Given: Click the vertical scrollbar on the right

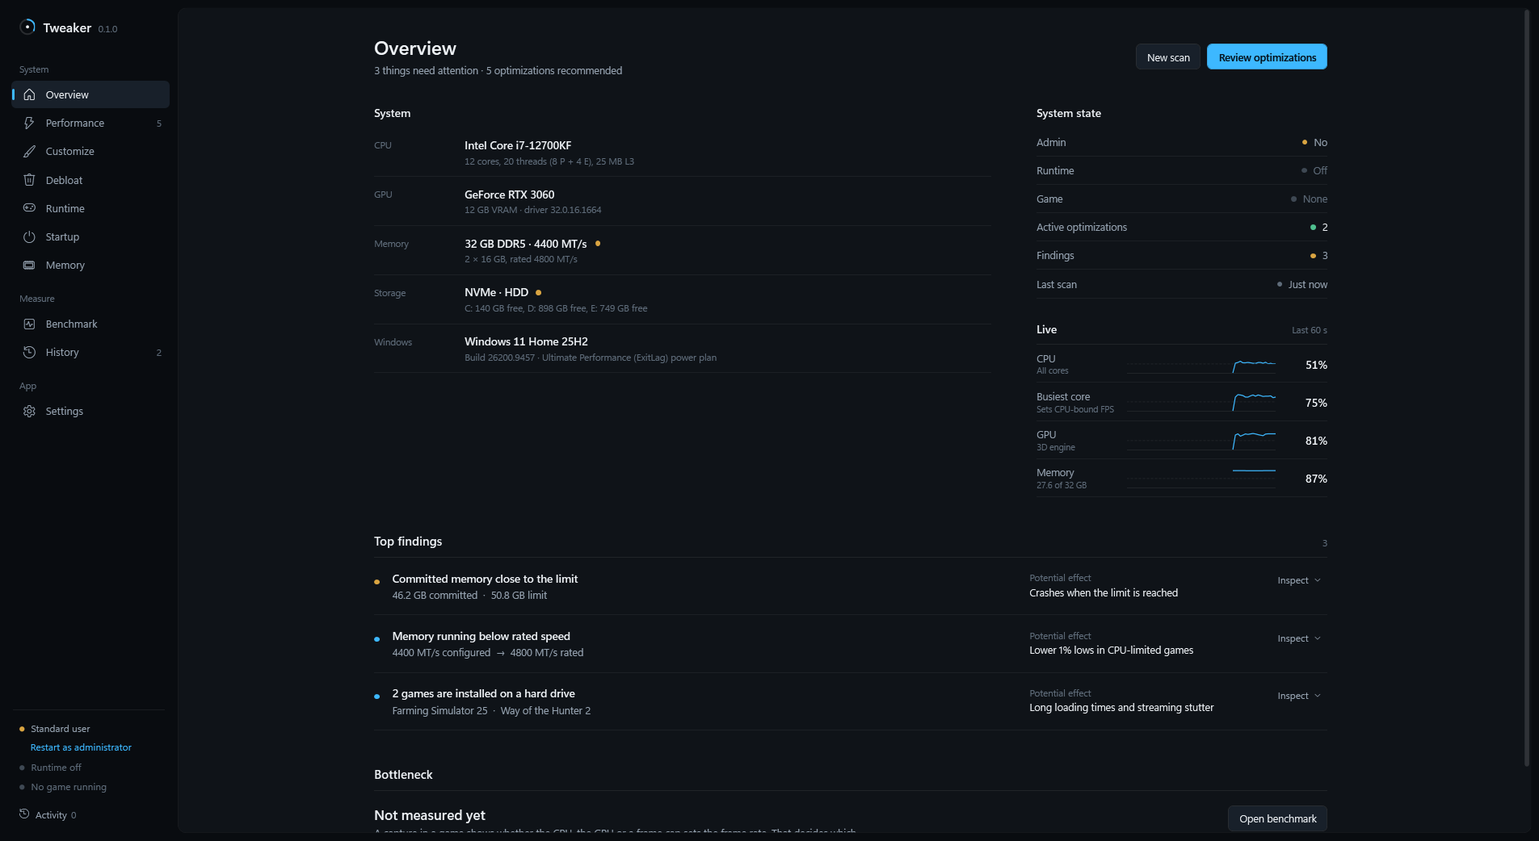Looking at the screenshot, I should coord(1526,387).
